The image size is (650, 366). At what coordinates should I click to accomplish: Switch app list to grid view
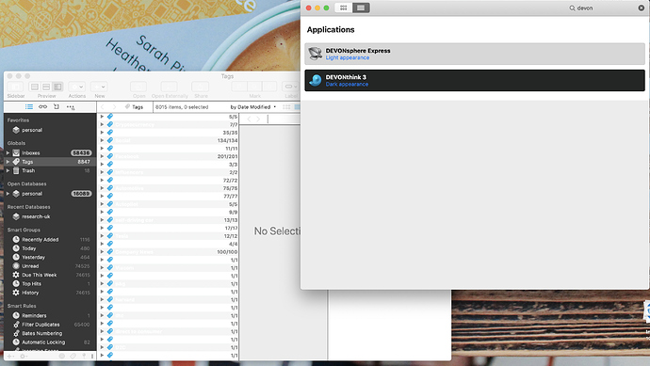point(344,8)
